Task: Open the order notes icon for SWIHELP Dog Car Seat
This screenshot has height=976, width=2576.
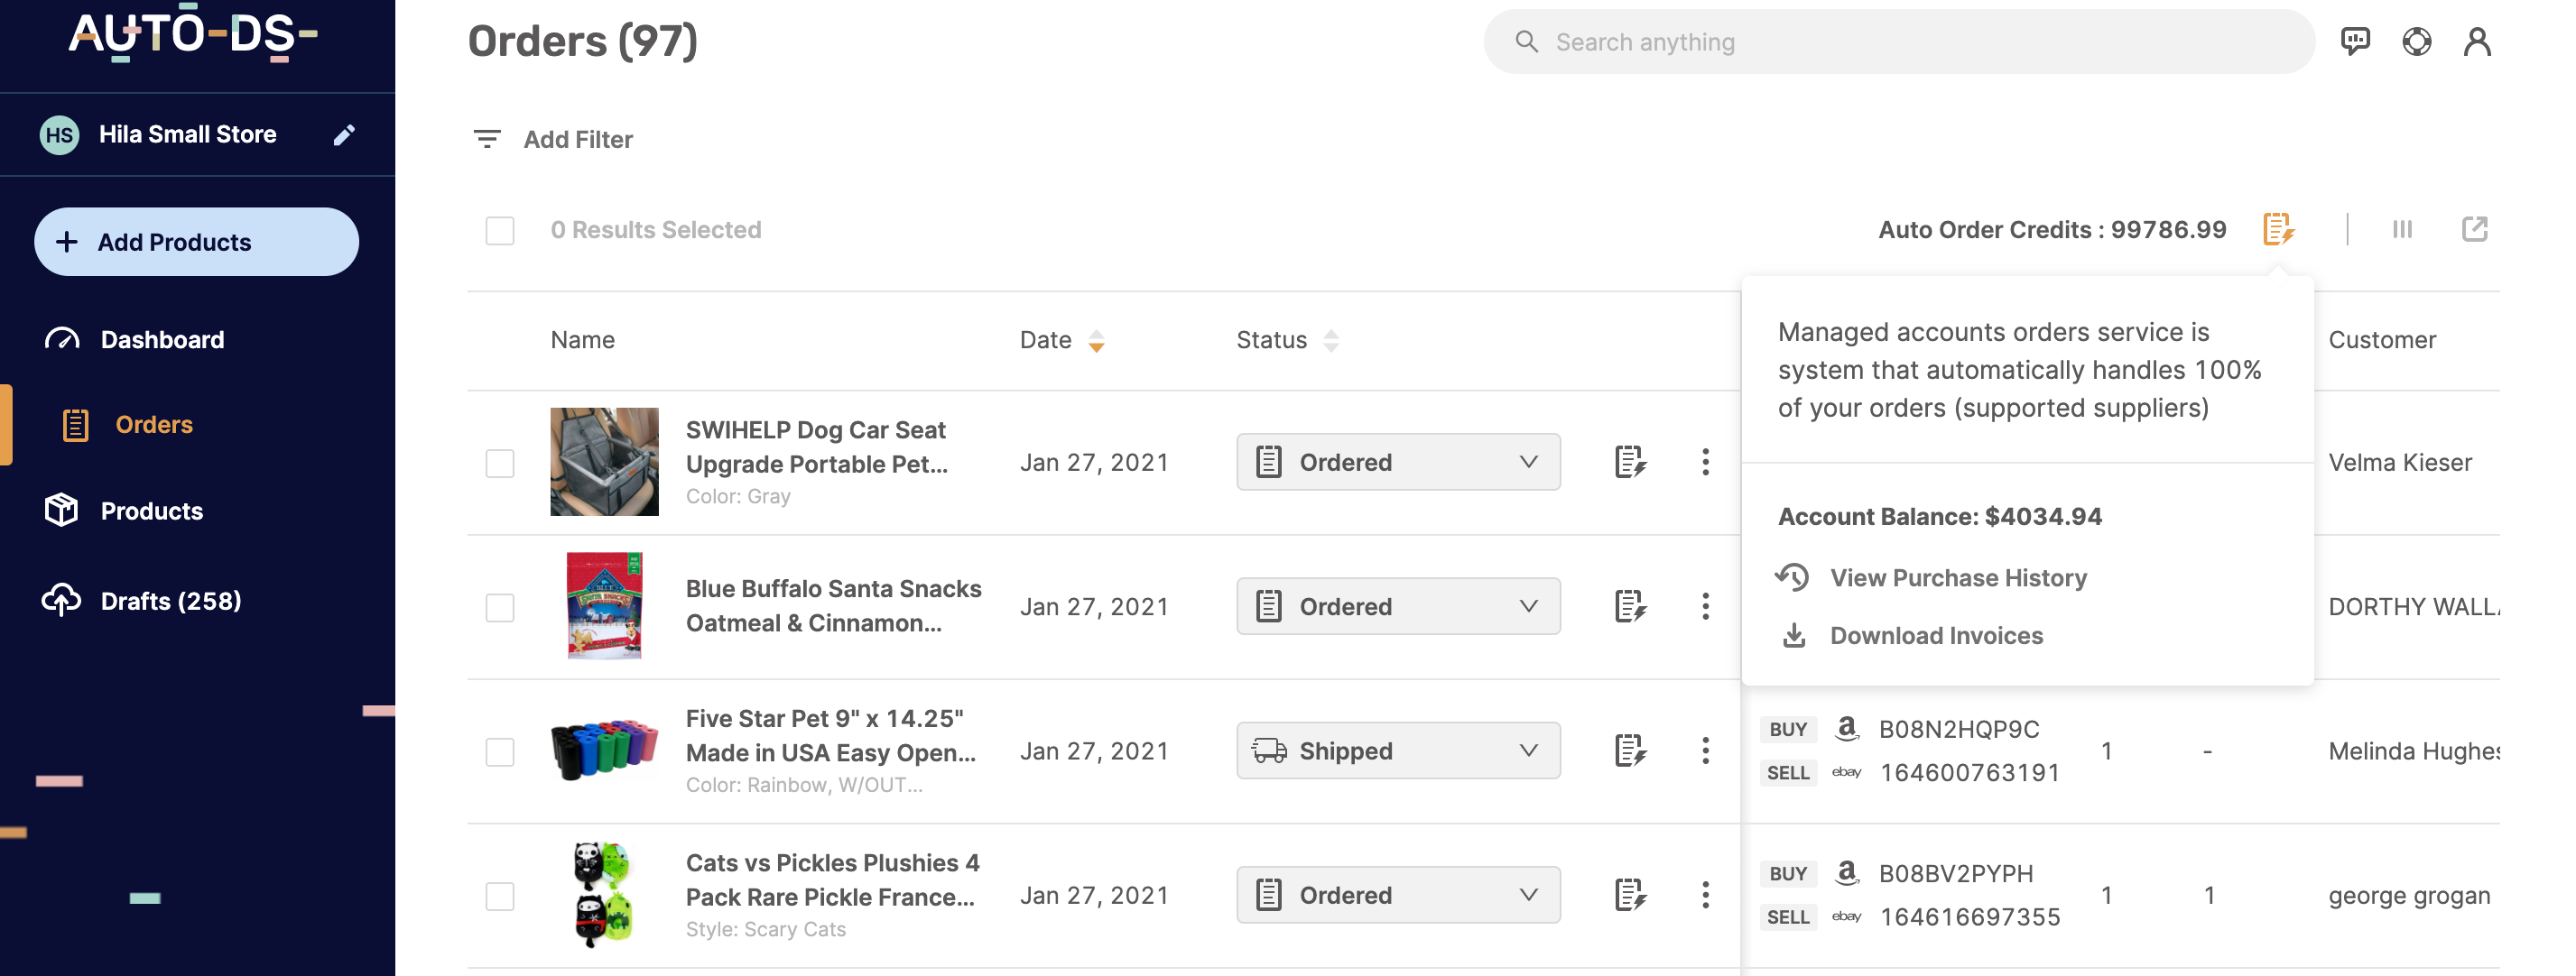Action: tap(1630, 462)
